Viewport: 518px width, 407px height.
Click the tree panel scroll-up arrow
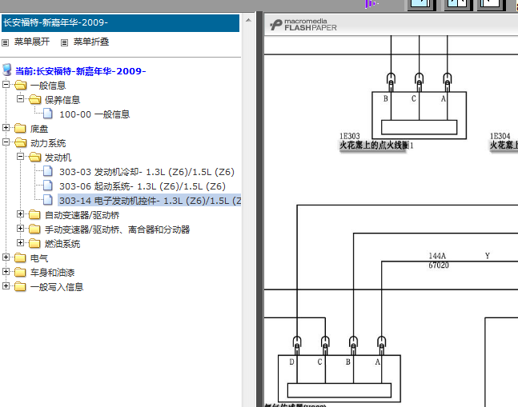coord(248,21)
